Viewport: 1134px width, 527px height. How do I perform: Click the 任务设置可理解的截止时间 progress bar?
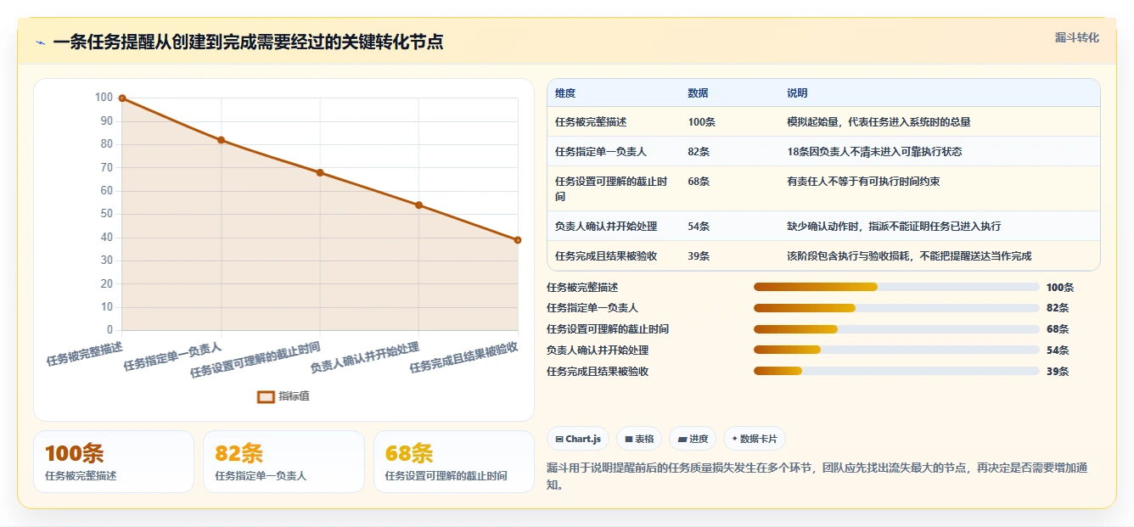click(896, 329)
